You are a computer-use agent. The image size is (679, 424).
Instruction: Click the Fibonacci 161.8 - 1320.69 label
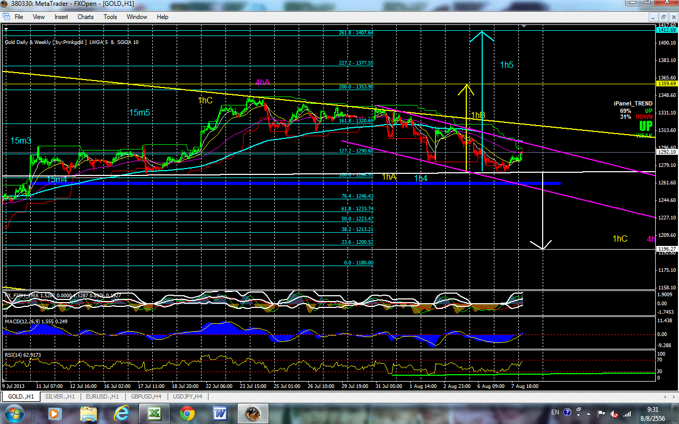click(356, 121)
